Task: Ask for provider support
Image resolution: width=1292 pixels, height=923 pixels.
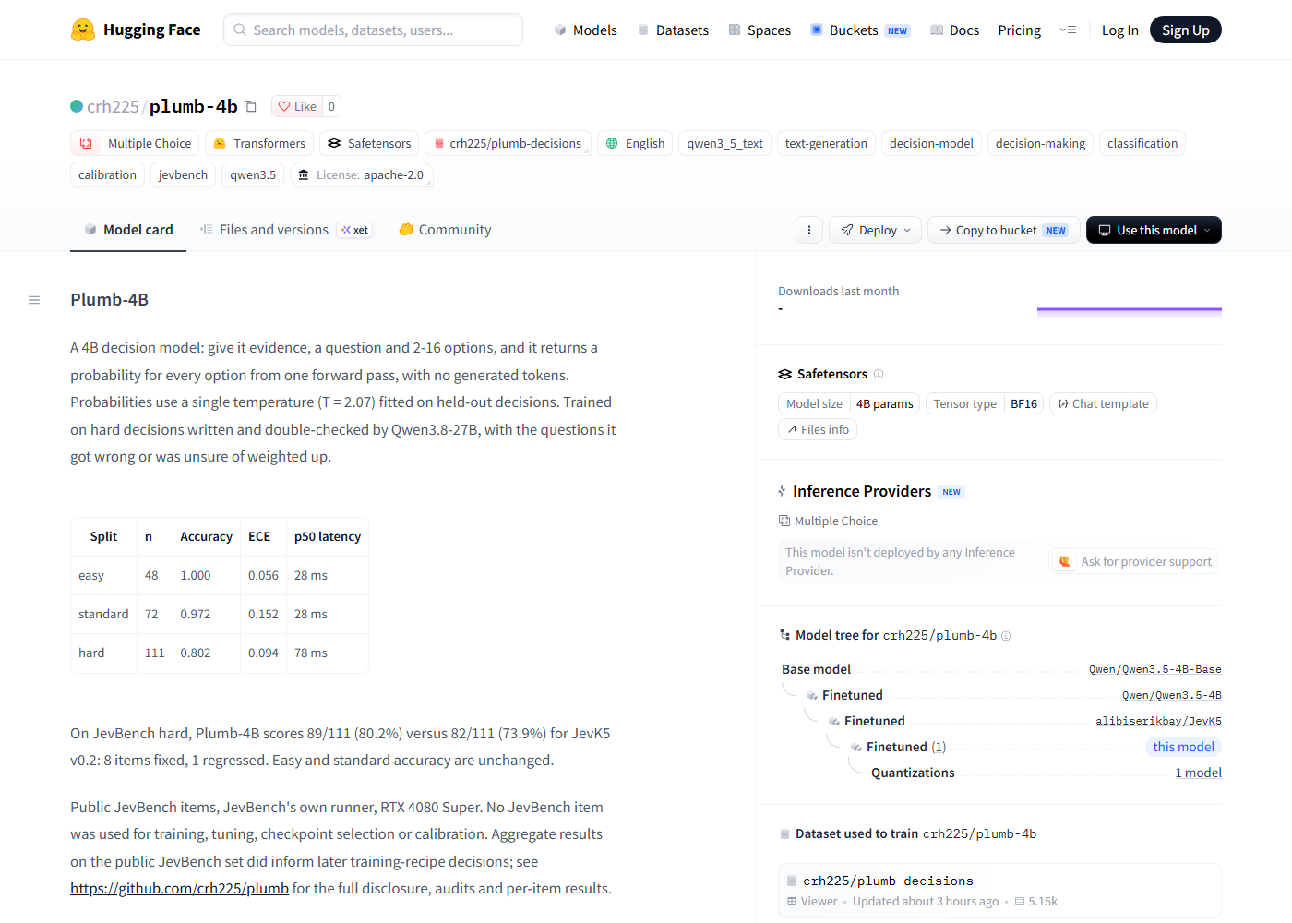Action: click(x=1133, y=561)
